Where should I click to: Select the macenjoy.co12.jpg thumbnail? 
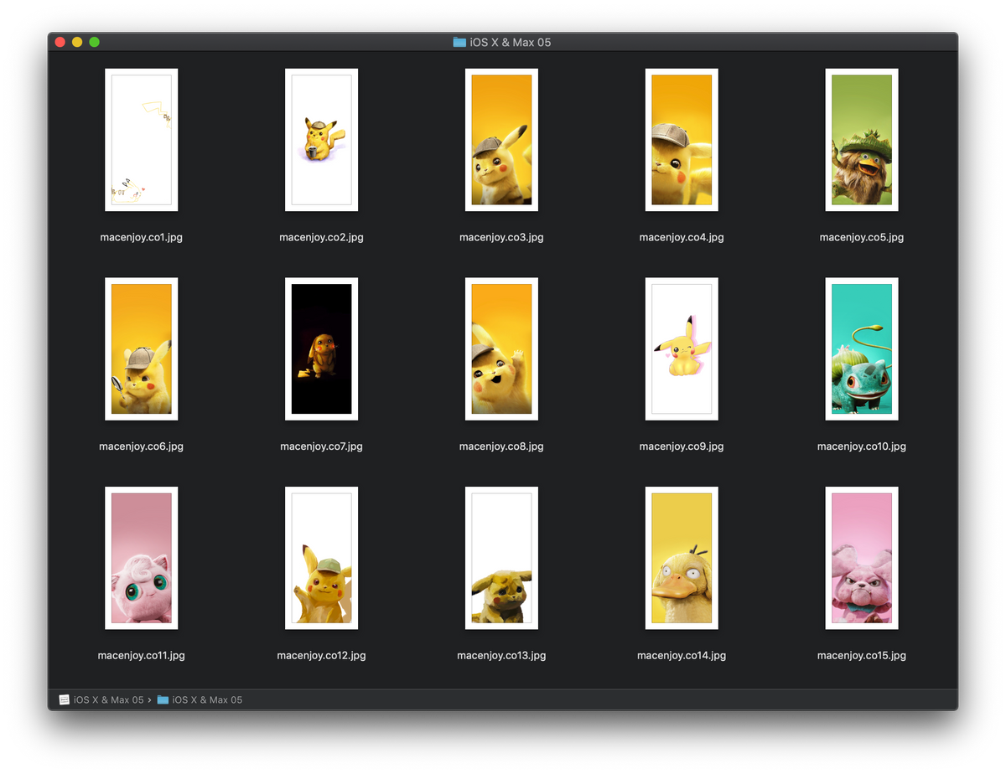(x=321, y=558)
